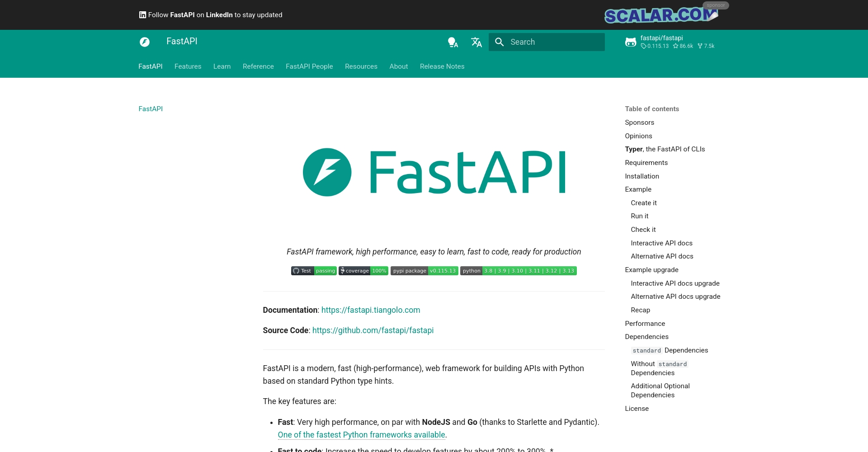Open the language selection icon
Image resolution: width=868 pixels, height=452 pixels.
[476, 42]
